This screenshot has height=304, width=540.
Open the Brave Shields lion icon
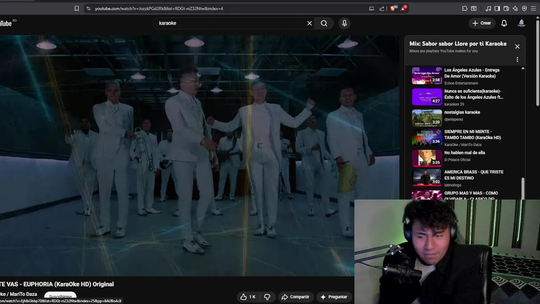(393, 8)
